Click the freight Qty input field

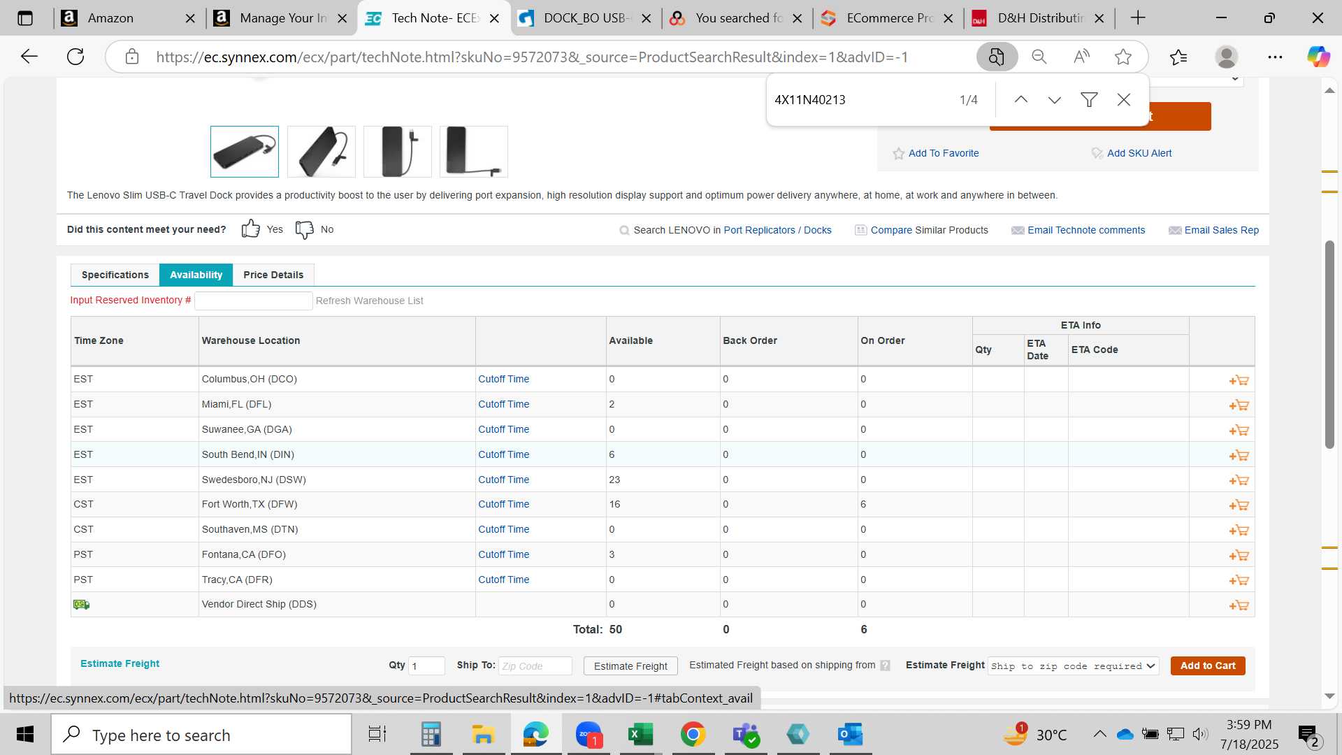pyautogui.click(x=426, y=666)
